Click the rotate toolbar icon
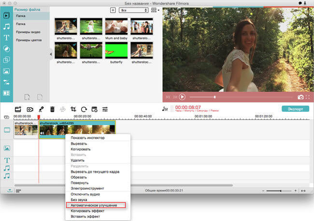 [x=84, y=109]
